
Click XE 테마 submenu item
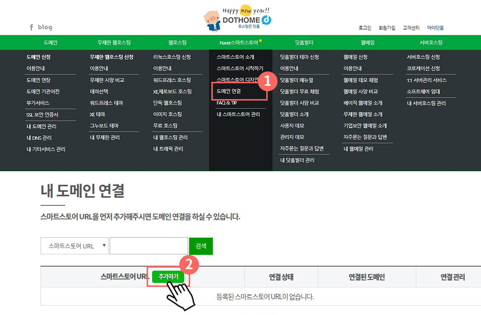(98, 114)
